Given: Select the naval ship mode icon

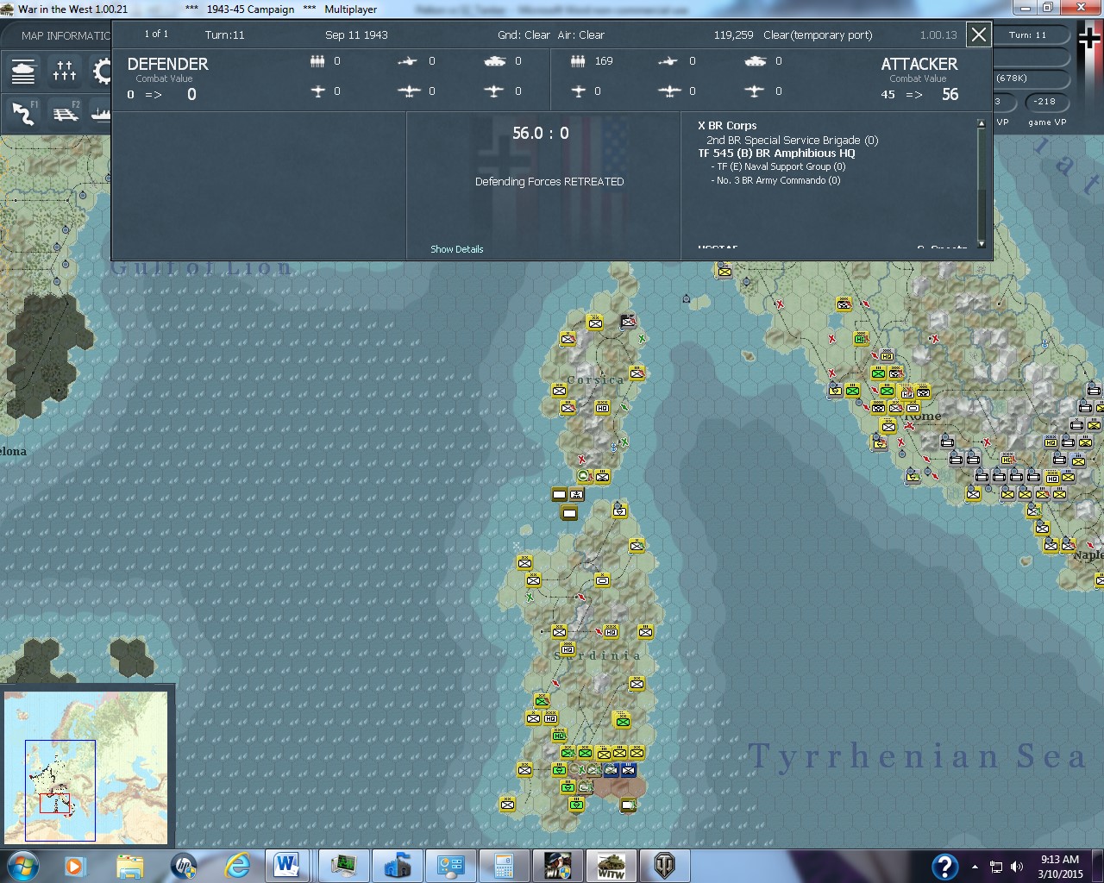Looking at the screenshot, I should click(101, 113).
